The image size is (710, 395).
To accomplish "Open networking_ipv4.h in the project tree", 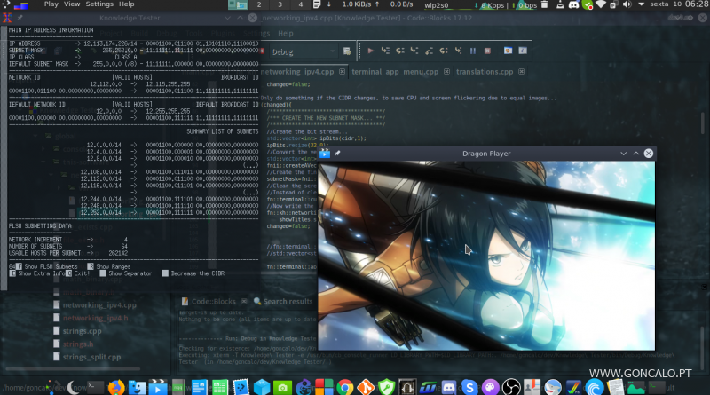I will coord(95,318).
